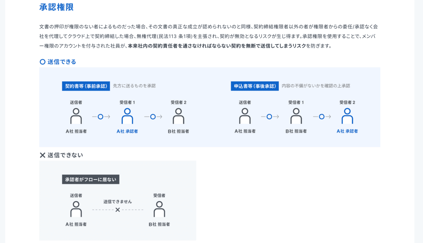The height and width of the screenshot is (243, 423).
Task: Click the X mark on the dashed 送信できません line
Action: click(118, 209)
